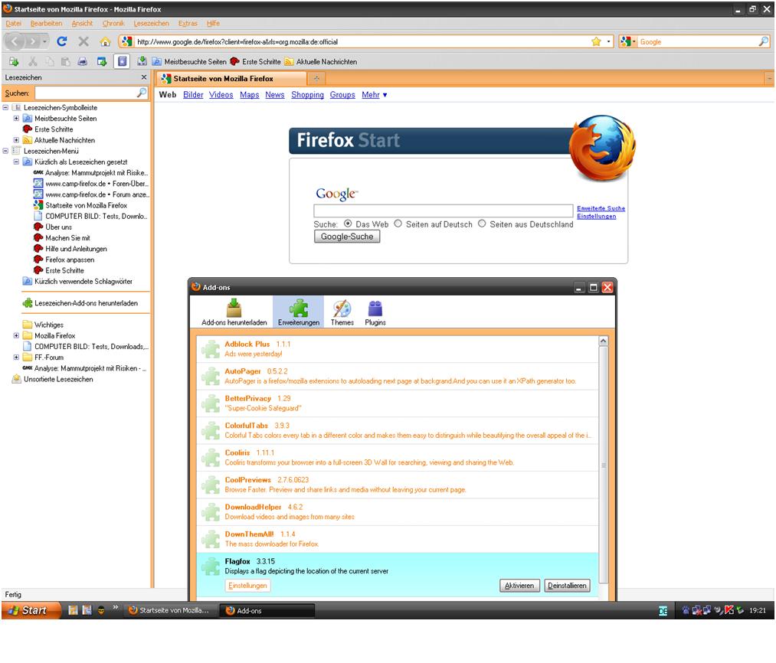Open the address bar URL dropdown arrow
The height and width of the screenshot is (663, 776).
tap(609, 41)
